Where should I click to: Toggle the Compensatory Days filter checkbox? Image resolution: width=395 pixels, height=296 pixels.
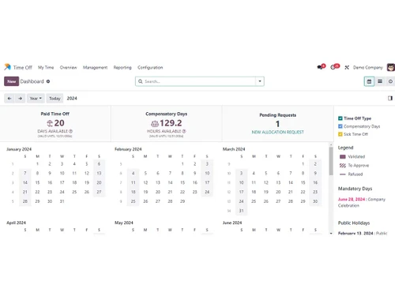(x=340, y=126)
